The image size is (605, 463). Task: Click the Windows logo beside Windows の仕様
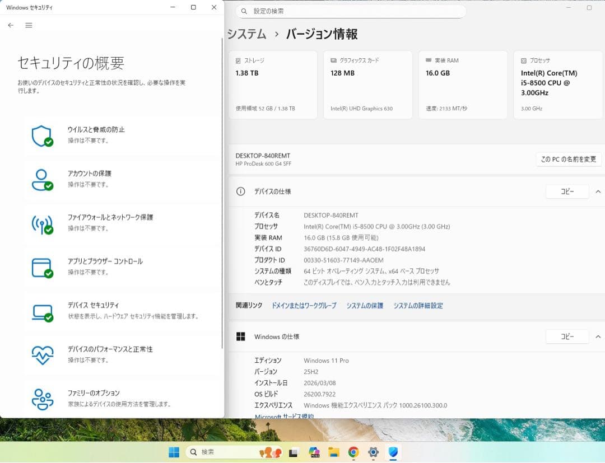click(x=240, y=336)
